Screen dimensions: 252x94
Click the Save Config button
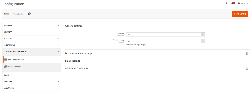click(x=240, y=14)
